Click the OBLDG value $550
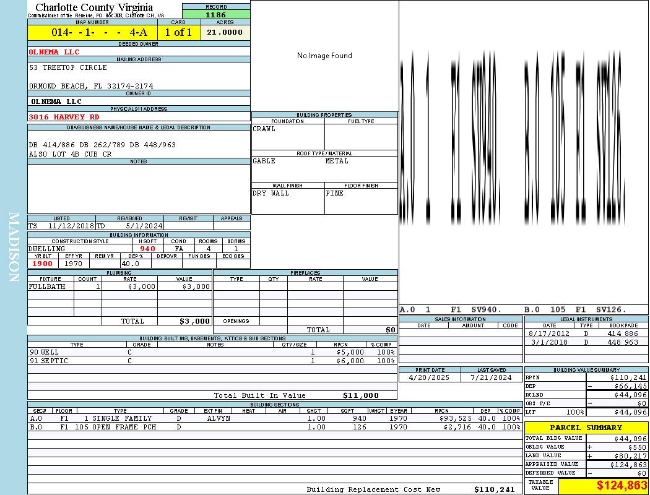The image size is (650, 495). (637, 447)
